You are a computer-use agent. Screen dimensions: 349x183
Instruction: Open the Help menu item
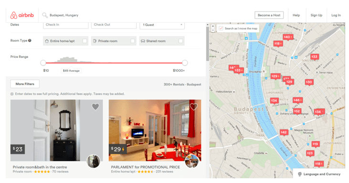[296, 15]
